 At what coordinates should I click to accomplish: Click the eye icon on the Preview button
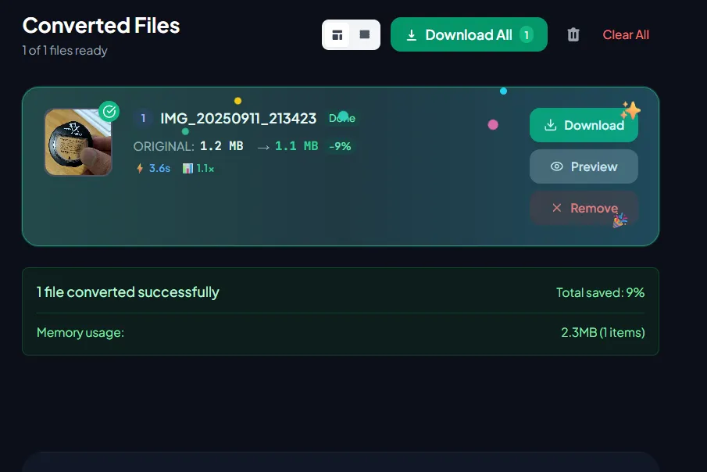click(555, 166)
